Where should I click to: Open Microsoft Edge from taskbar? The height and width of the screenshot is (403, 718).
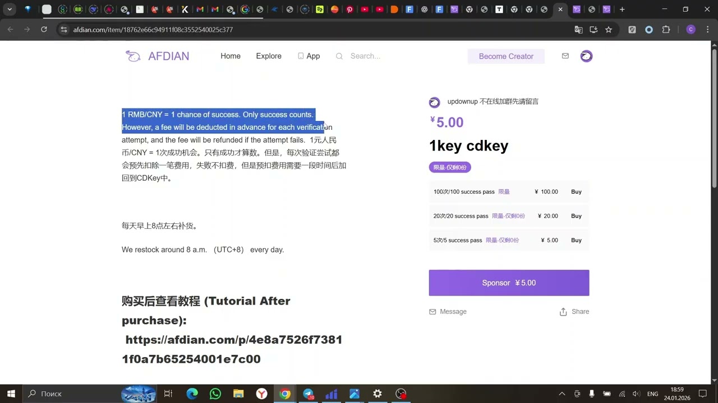click(192, 394)
